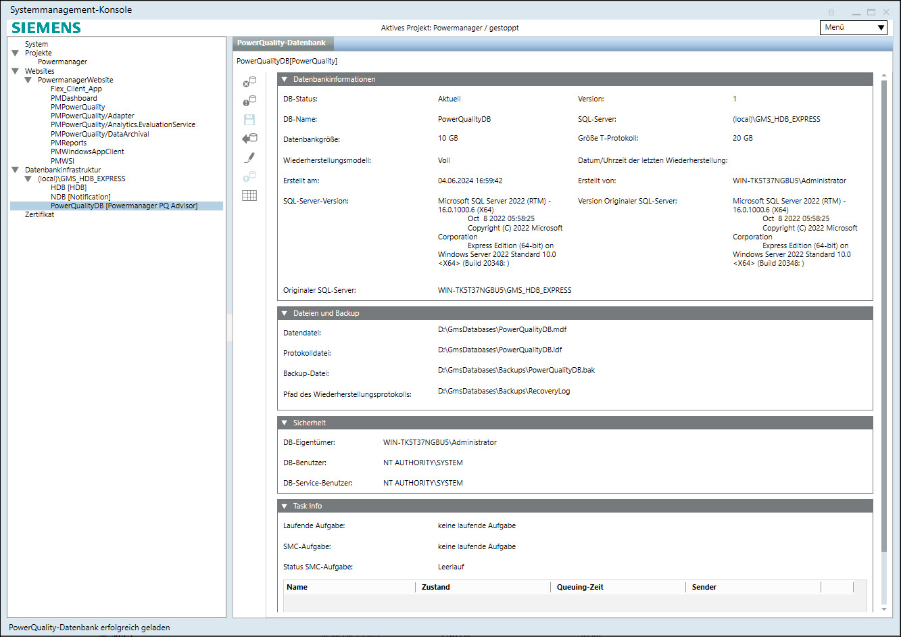Select the PowerQuality-Datenbank tab
Image resolution: width=901 pixels, height=637 pixels.
pyautogui.click(x=282, y=43)
